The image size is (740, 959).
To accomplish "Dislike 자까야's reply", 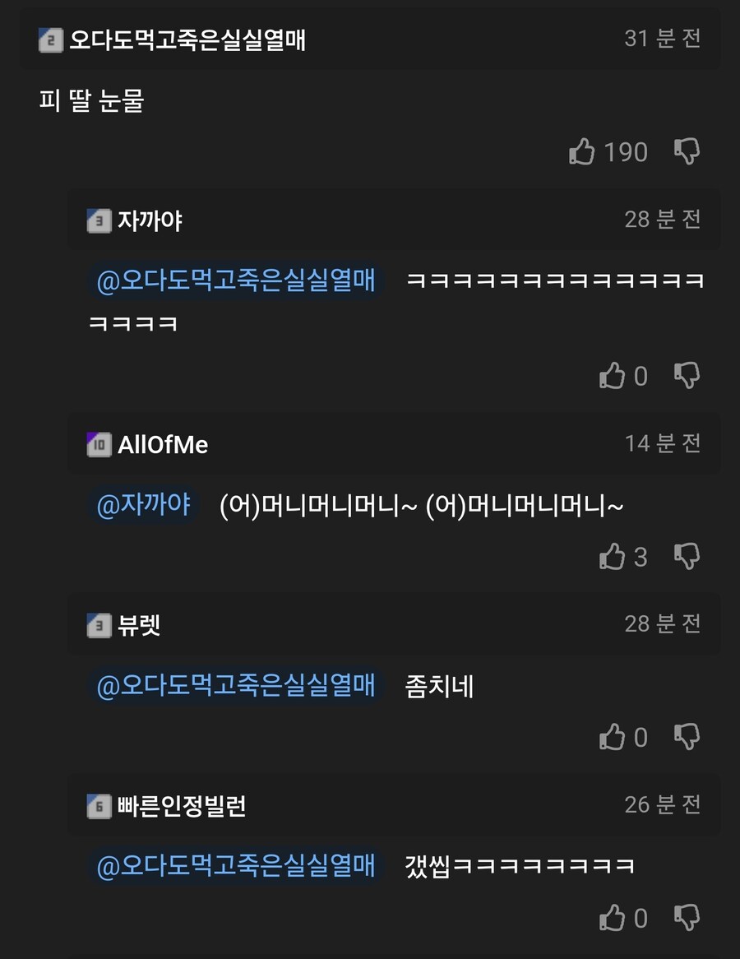I will (687, 376).
